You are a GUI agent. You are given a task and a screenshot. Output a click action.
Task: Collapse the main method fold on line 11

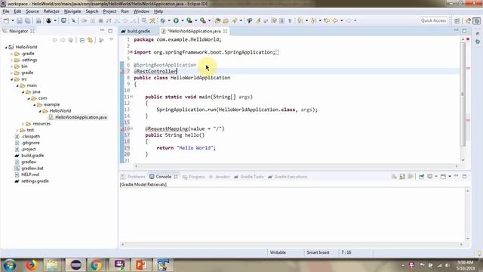131,97
